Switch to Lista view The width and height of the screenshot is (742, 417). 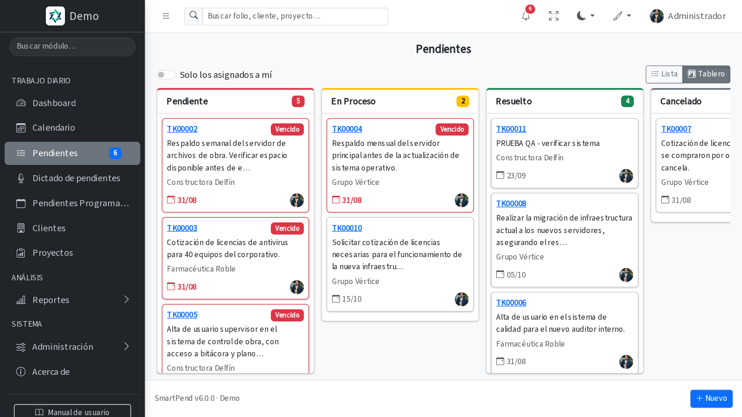coord(664,74)
